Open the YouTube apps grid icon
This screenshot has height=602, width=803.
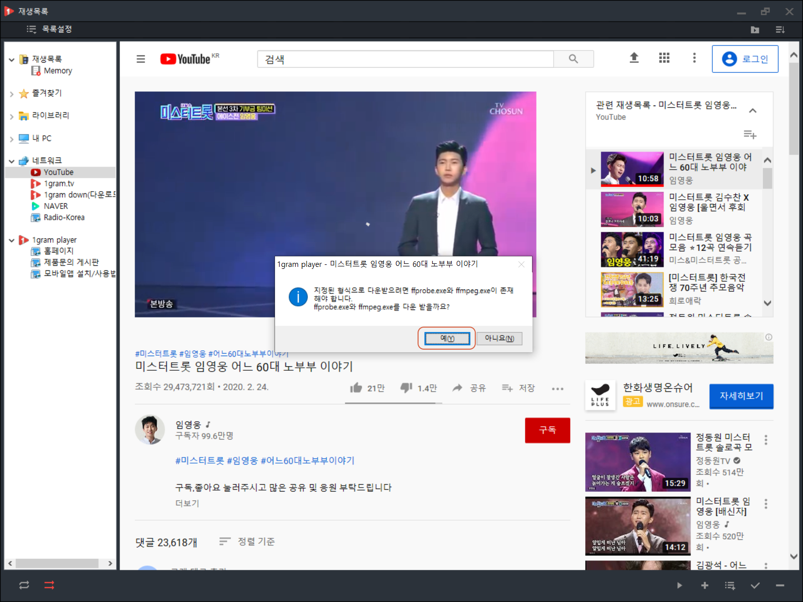[x=664, y=58]
